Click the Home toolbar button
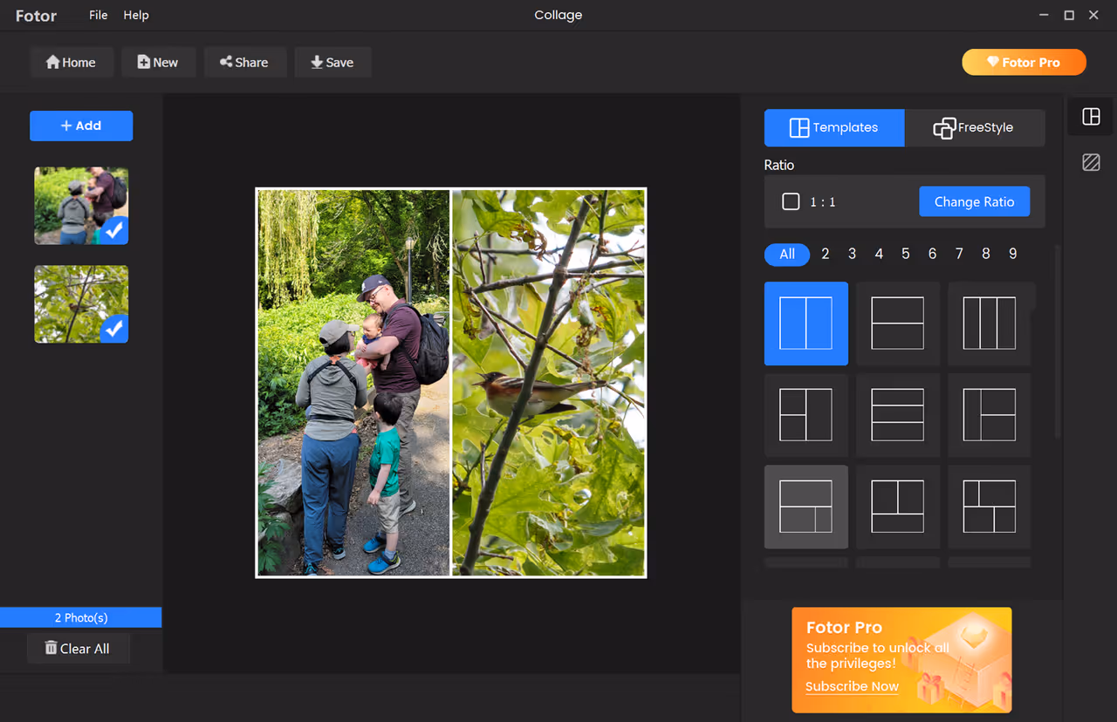 tap(71, 63)
